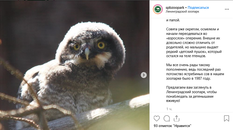Follow the account via Подписаться

pyautogui.click(x=198, y=8)
